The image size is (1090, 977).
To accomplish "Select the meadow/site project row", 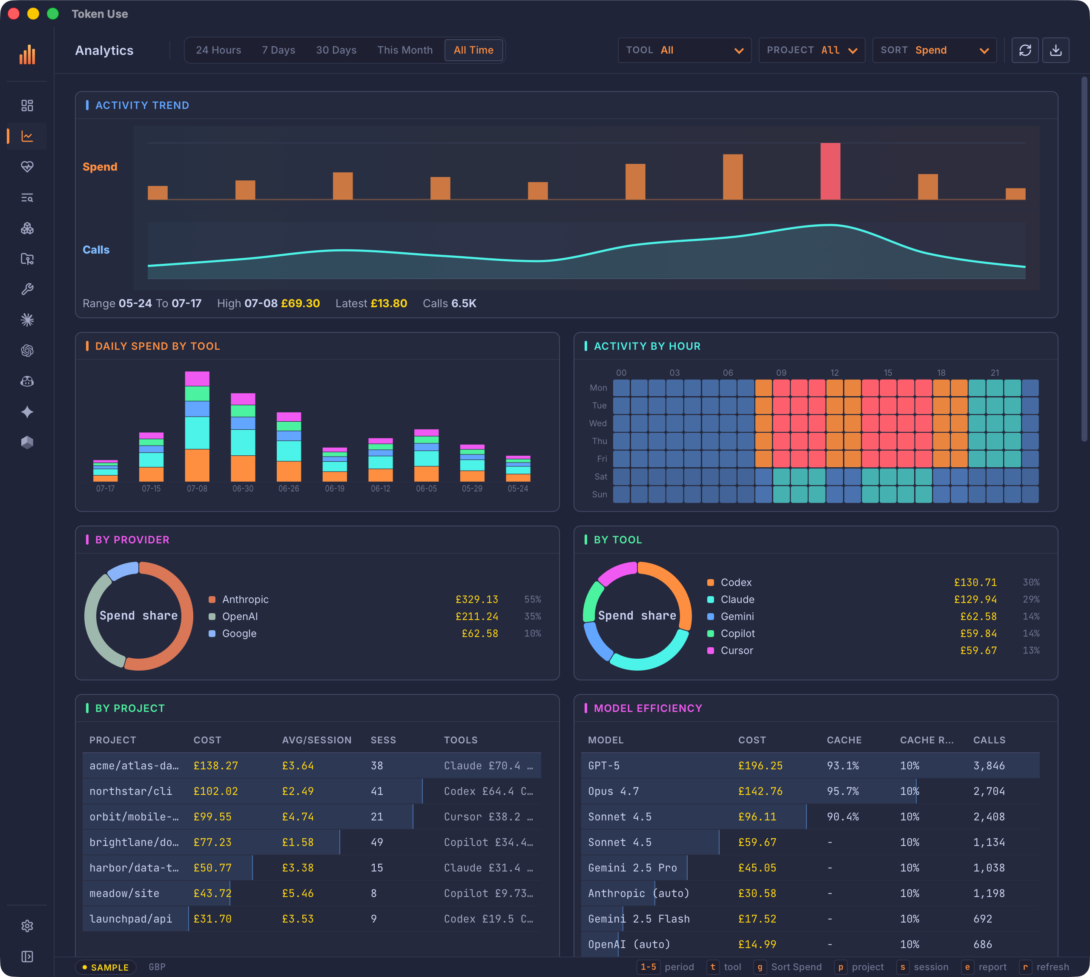I will click(x=312, y=893).
